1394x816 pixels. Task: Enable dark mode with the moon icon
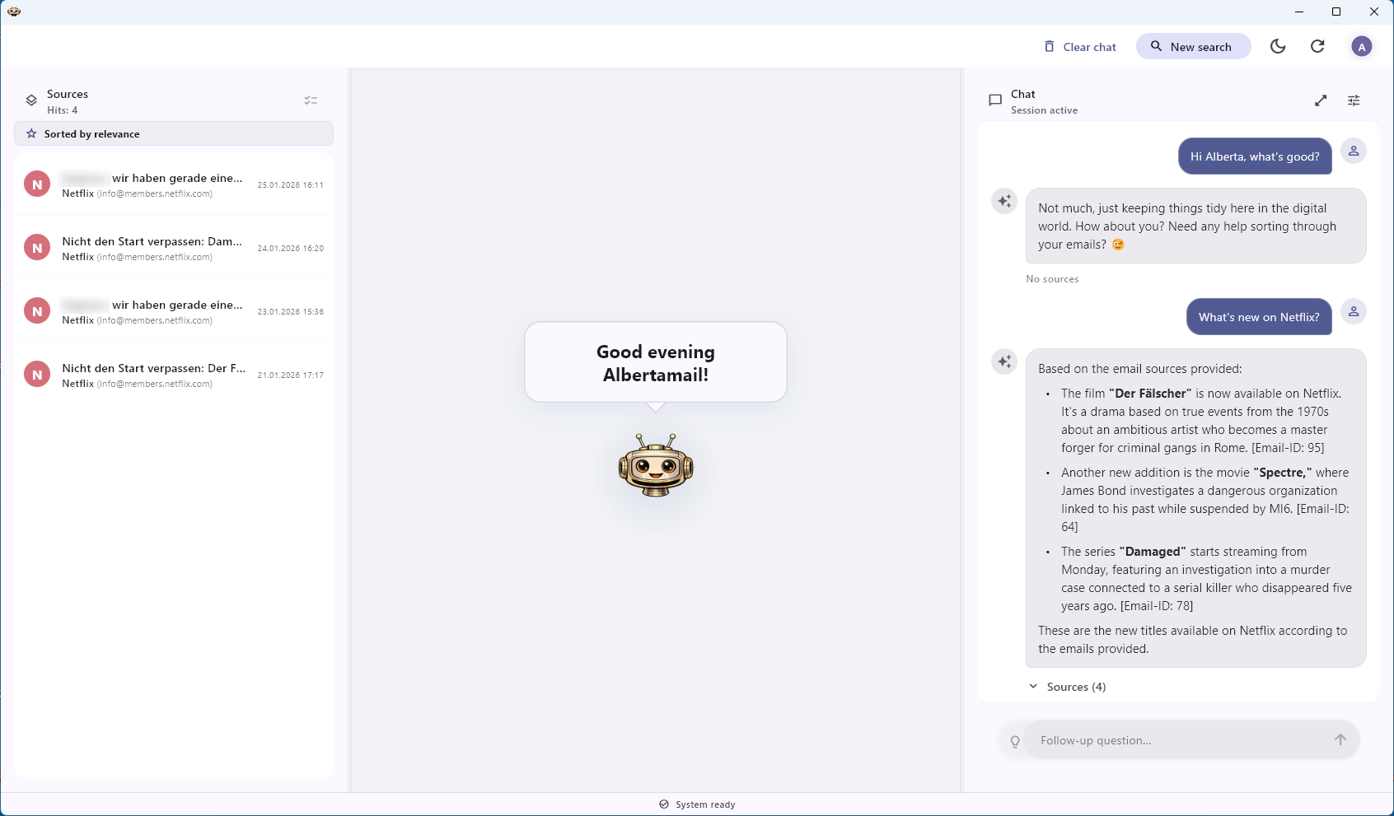coord(1278,46)
